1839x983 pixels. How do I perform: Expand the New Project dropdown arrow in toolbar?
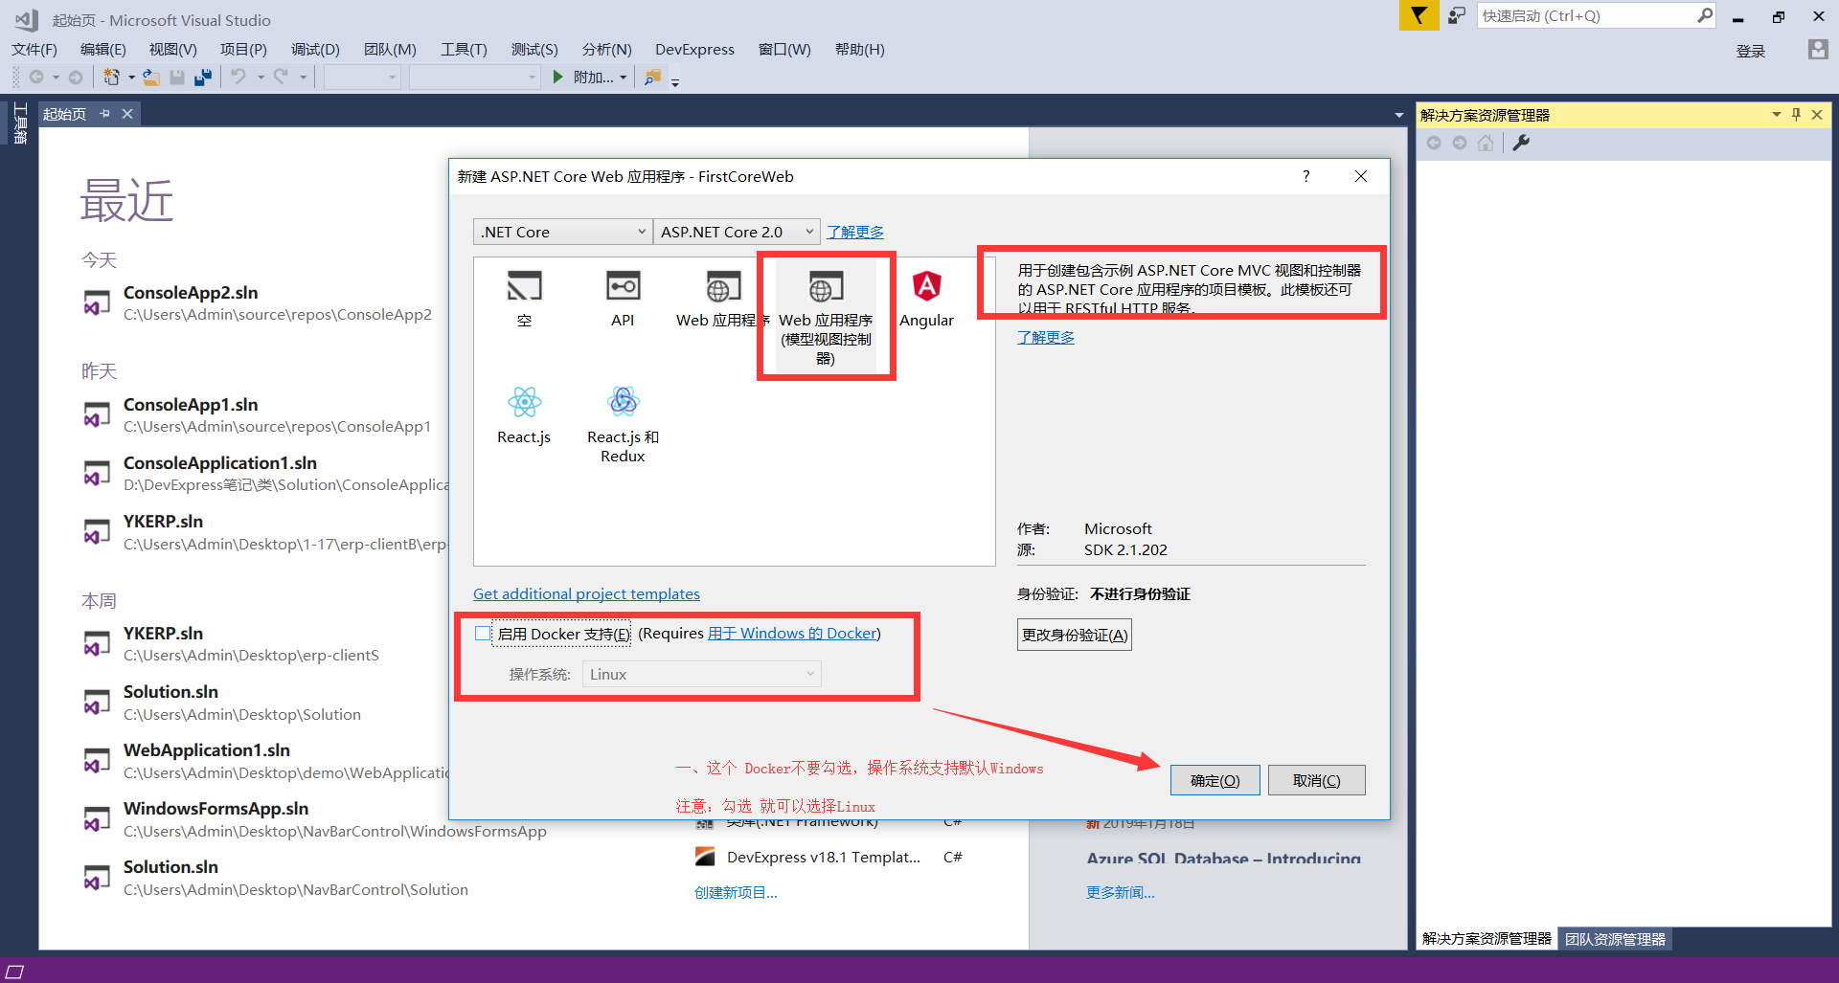pos(131,78)
